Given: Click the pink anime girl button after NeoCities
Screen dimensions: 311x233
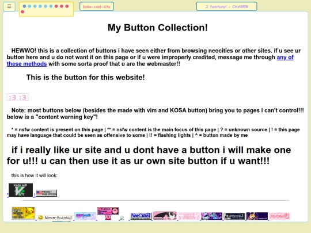Looking at the screenshot, I should click(x=165, y=215).
